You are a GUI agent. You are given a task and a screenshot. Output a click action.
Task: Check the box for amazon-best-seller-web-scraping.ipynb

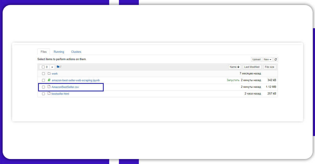point(44,80)
